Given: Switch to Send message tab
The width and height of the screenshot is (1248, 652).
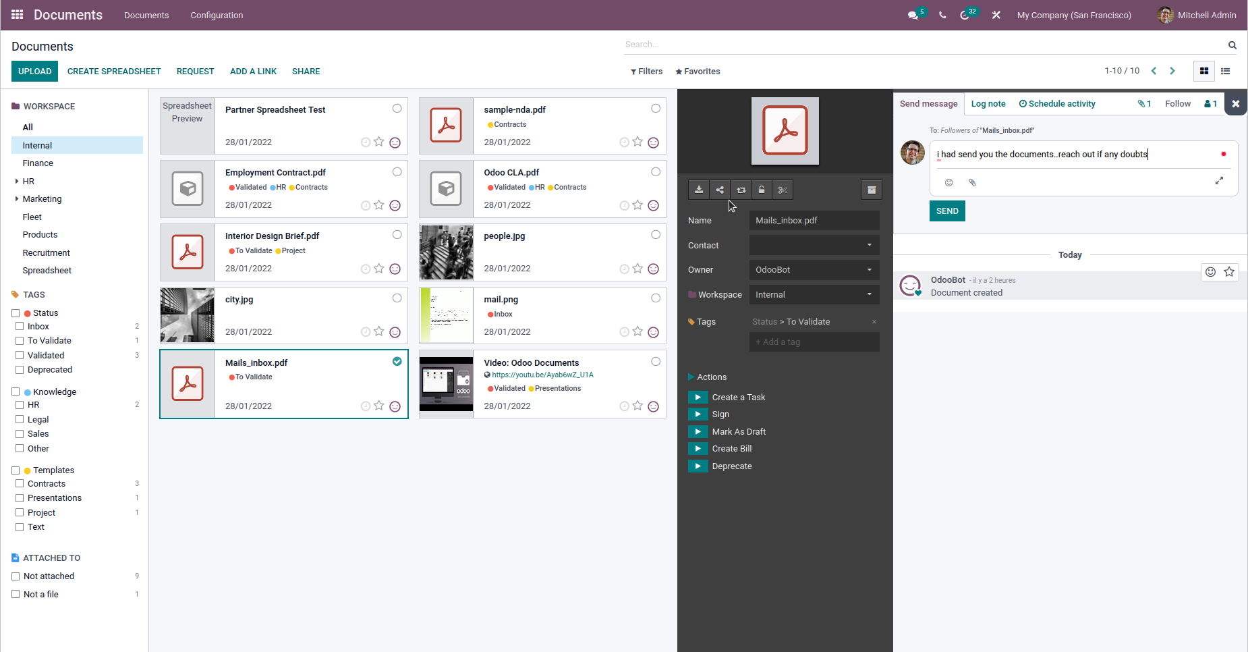Looking at the screenshot, I should pos(928,103).
